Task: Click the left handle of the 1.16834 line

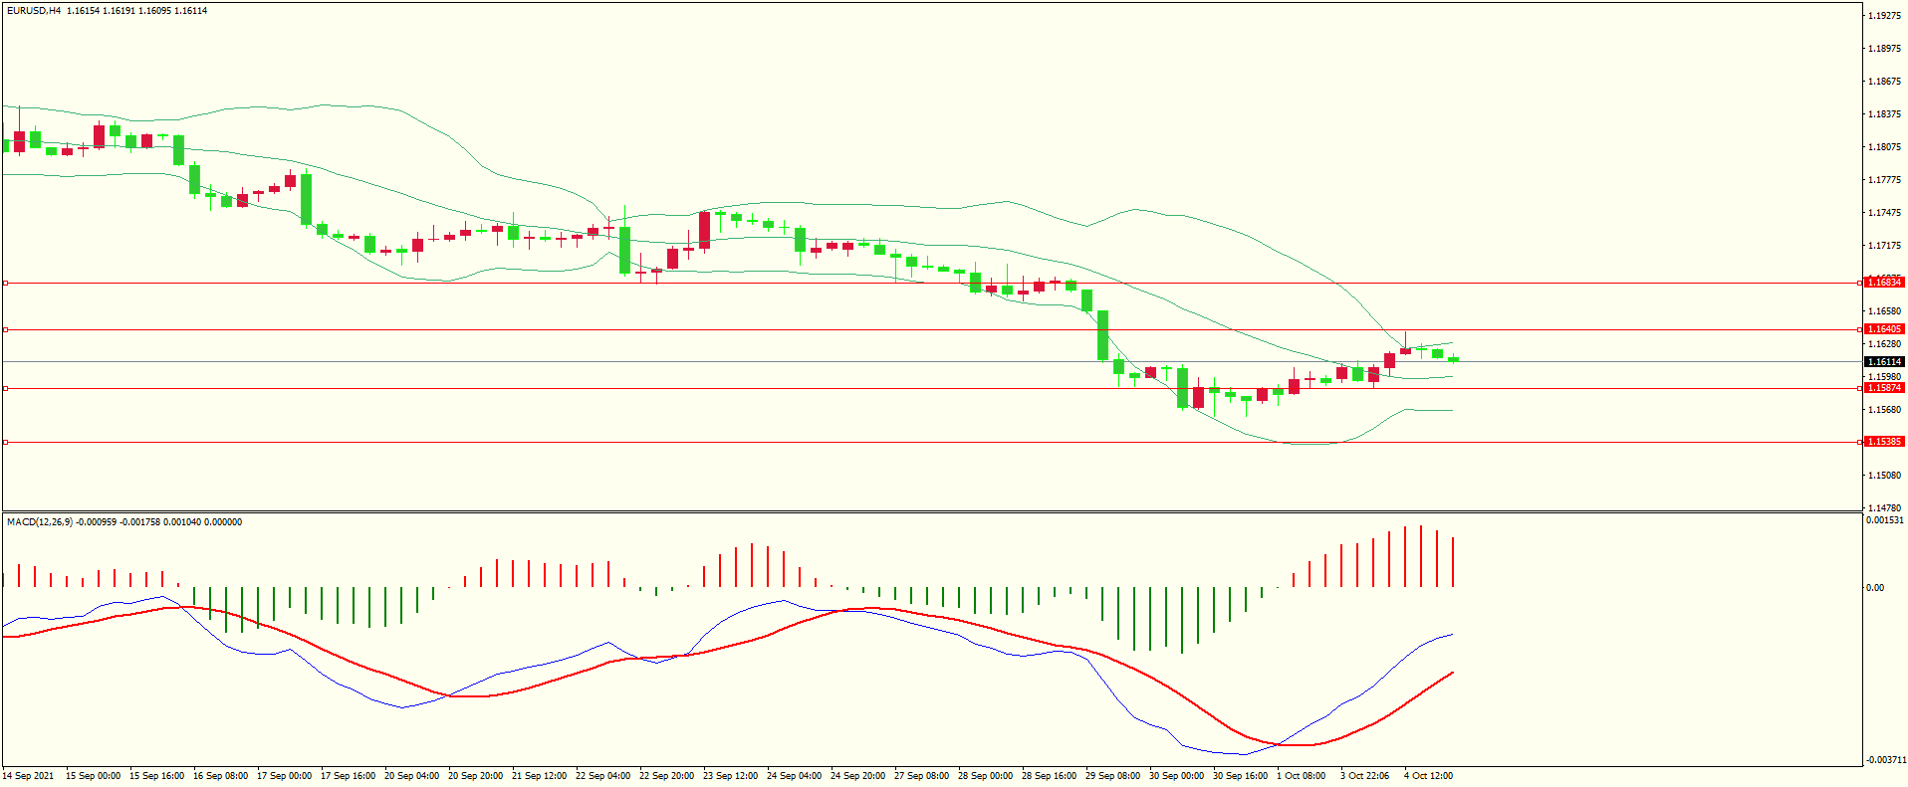Action: [5, 284]
